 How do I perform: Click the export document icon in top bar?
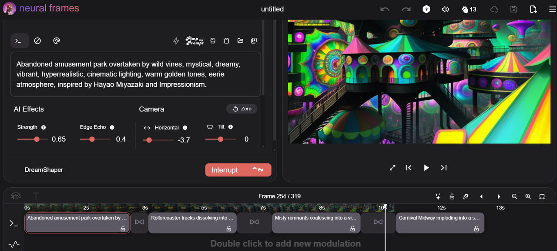coord(533,9)
